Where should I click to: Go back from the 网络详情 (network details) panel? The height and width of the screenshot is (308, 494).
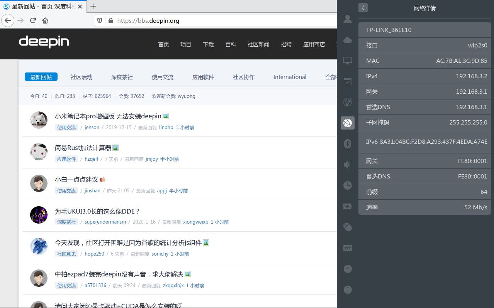click(363, 8)
